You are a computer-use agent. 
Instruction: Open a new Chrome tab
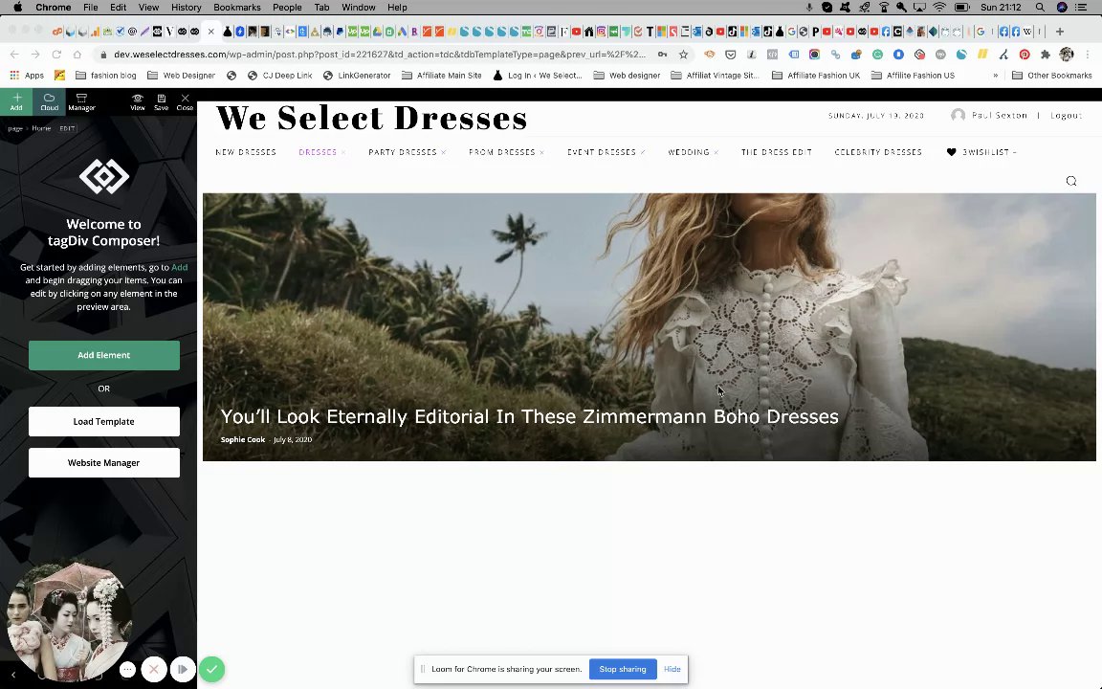1059,32
